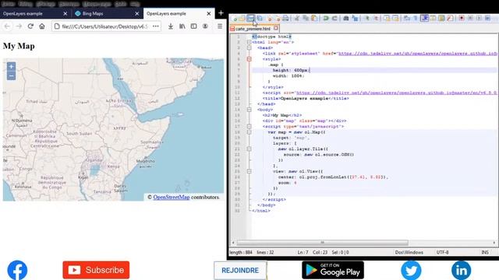This screenshot has width=499, height=280.
Task: Click the New file icon in Notepad++ toolbar
Action: tap(235, 19)
